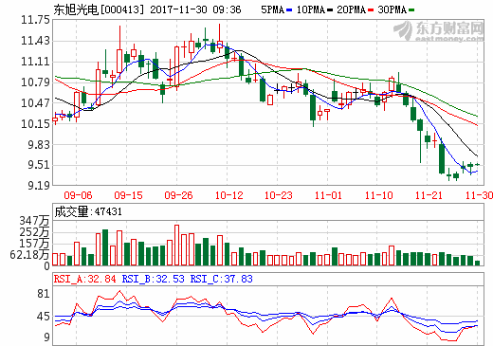Click the 5PMA legend label
Viewport: 493px width, 346px height.
[272, 9]
